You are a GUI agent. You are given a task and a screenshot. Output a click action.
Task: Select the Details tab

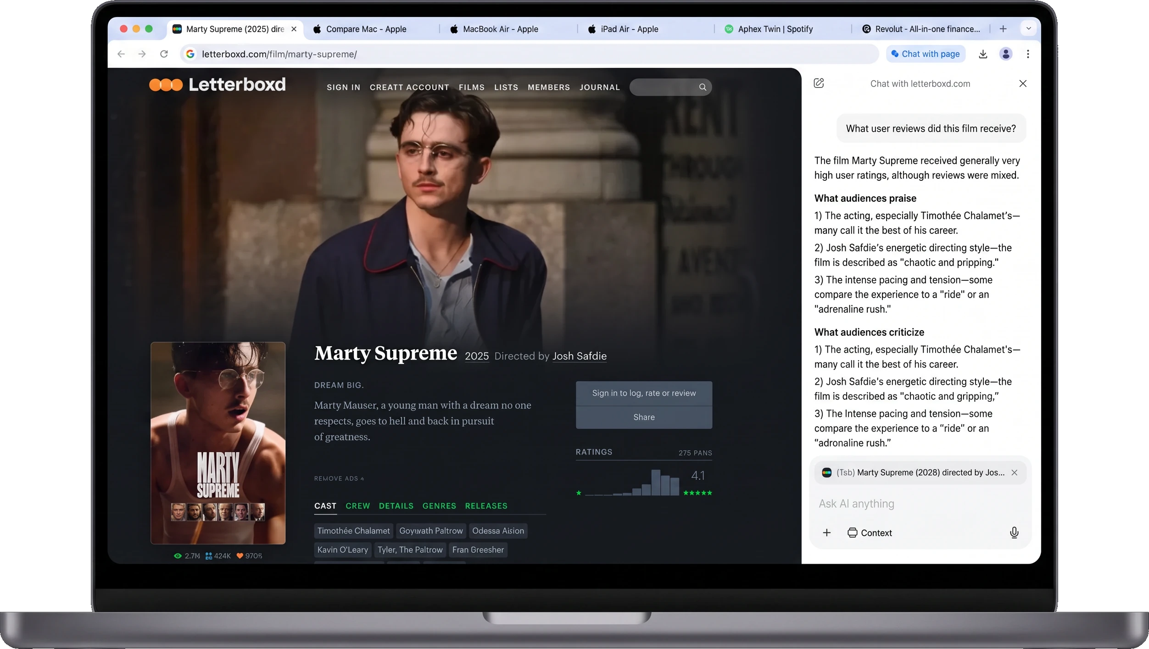click(x=396, y=506)
